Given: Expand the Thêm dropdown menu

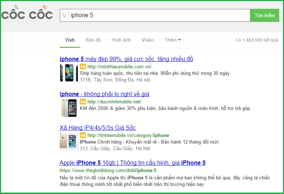Looking at the screenshot, I should pos(172,40).
